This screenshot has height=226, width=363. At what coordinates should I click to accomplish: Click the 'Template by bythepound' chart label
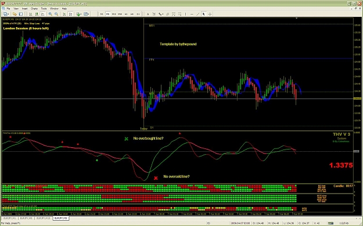pos(178,44)
